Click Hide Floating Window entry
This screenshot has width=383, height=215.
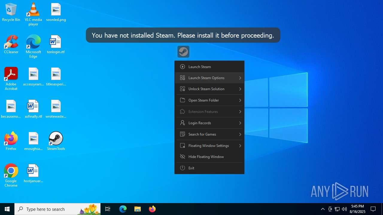pyautogui.click(x=209, y=157)
